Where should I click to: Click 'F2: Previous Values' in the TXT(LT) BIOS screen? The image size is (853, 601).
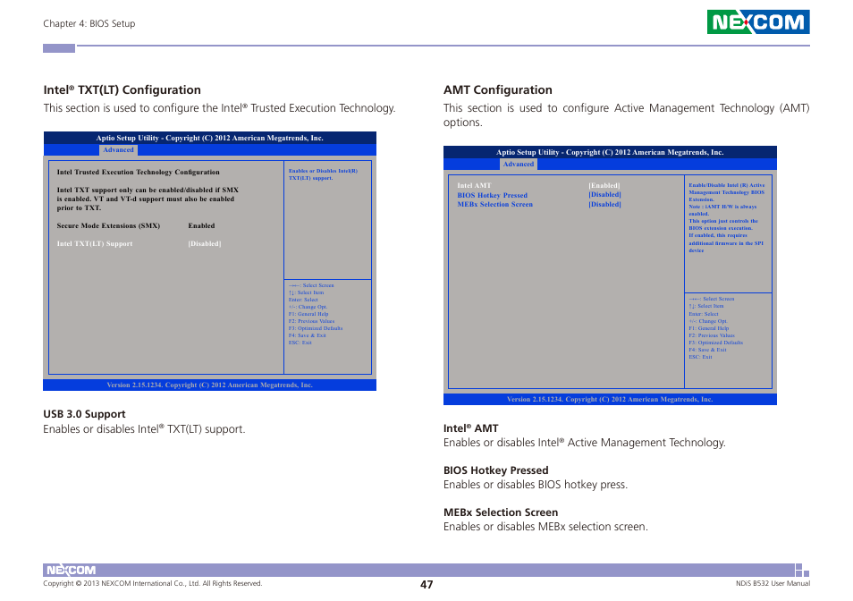312,321
